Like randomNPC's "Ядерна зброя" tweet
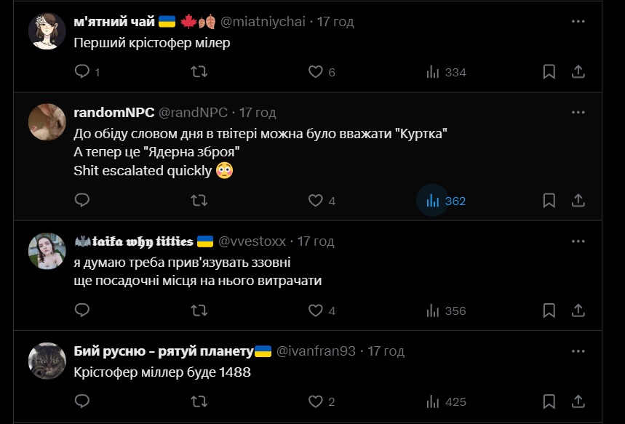 (x=315, y=200)
